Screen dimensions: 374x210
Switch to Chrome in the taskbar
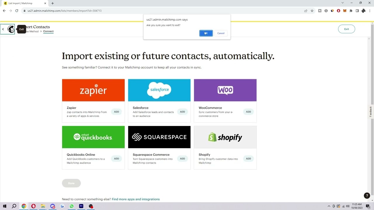pyautogui.click(x=24, y=206)
